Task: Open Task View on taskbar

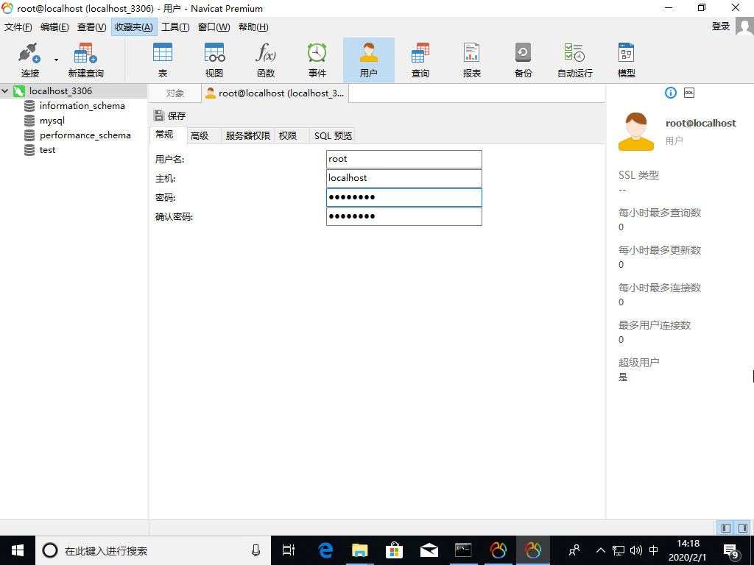Action: (289, 550)
